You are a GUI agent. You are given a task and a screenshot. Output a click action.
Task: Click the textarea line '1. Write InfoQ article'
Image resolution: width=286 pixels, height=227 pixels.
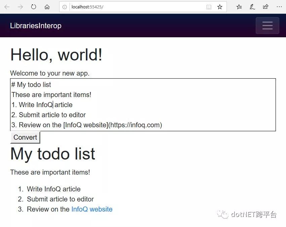point(42,105)
